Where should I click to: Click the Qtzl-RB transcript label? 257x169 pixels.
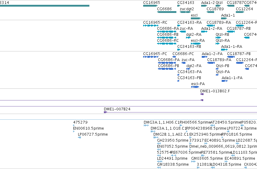pos(222,35)
